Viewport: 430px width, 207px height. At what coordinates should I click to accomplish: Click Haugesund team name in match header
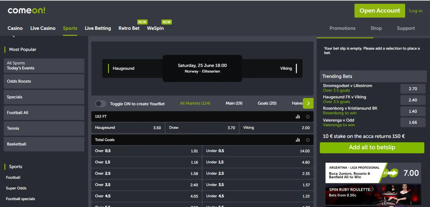(123, 68)
